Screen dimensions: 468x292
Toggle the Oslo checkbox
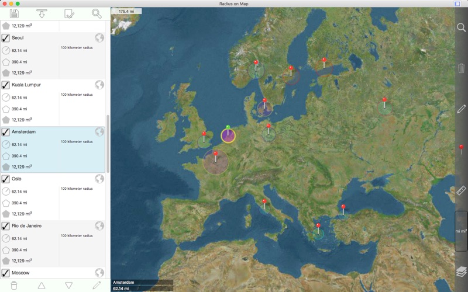[x=6, y=179]
